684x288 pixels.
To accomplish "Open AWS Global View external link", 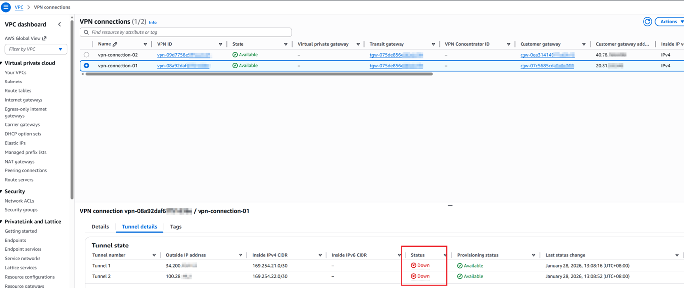I will pyautogui.click(x=26, y=38).
